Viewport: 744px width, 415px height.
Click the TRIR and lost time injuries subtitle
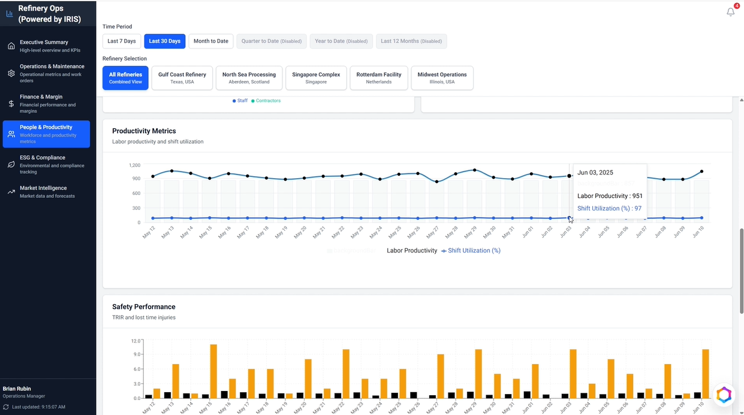[x=144, y=317]
